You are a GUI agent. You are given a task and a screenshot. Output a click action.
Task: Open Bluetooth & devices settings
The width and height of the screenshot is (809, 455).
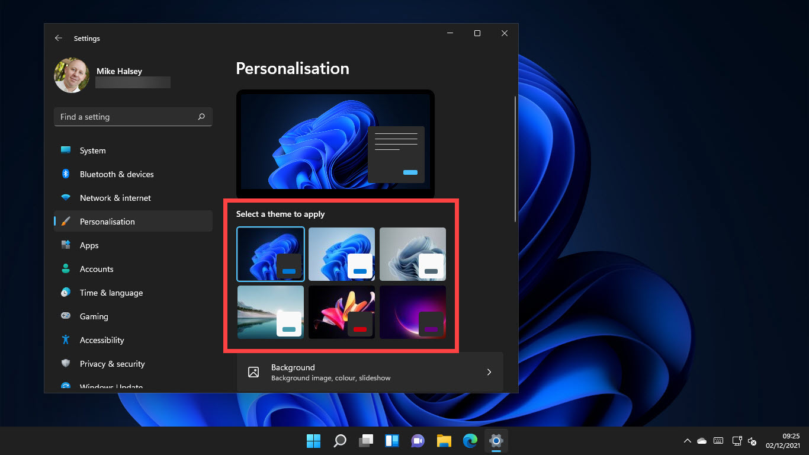click(116, 174)
